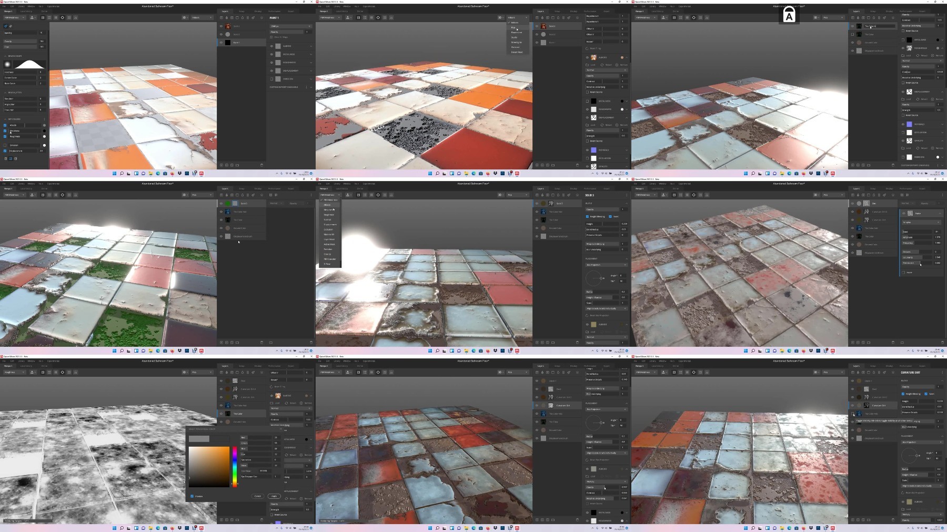Click the ring-shaped icon in the Paint 1 window's viewport toolbar
Image resolution: width=947 pixels, height=532 pixels.
[x=62, y=17]
